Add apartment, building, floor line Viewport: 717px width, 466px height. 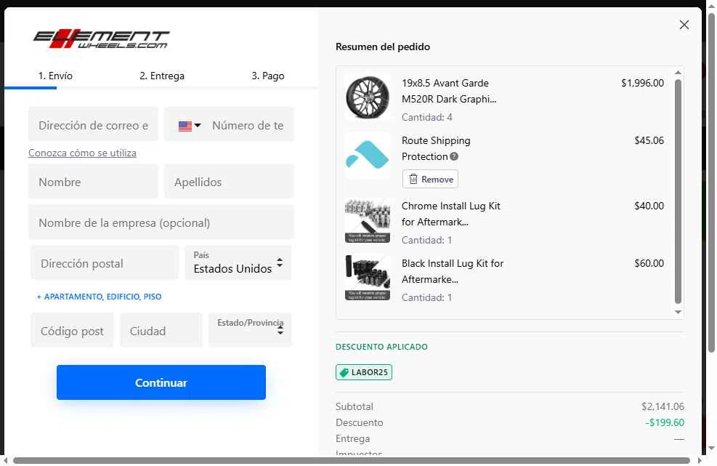tap(100, 297)
